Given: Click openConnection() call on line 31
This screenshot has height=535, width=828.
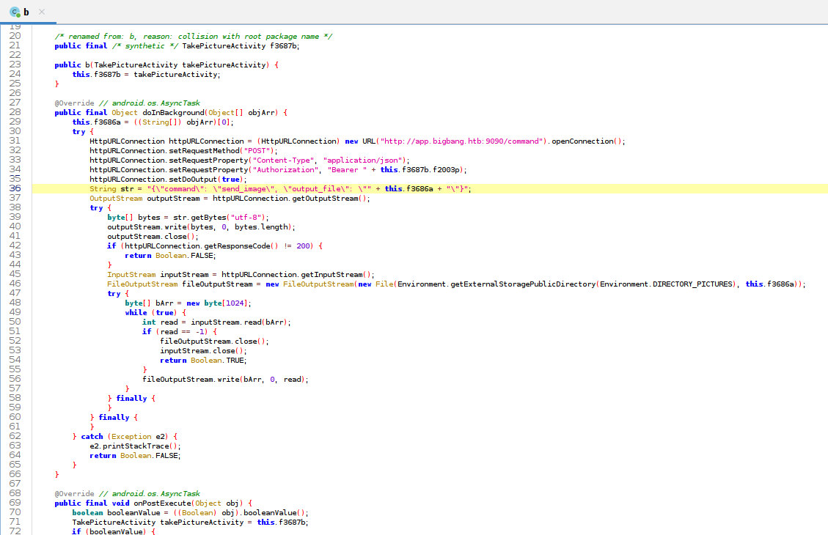Looking at the screenshot, I should [x=587, y=141].
